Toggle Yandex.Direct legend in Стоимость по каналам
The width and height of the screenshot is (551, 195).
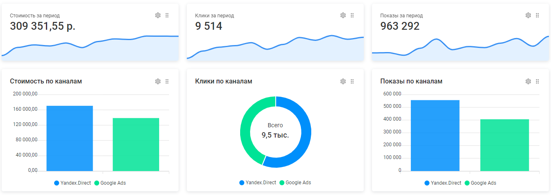pos(72,183)
